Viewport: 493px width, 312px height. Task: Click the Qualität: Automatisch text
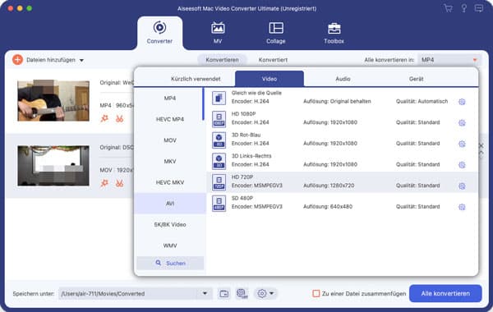pos(422,101)
